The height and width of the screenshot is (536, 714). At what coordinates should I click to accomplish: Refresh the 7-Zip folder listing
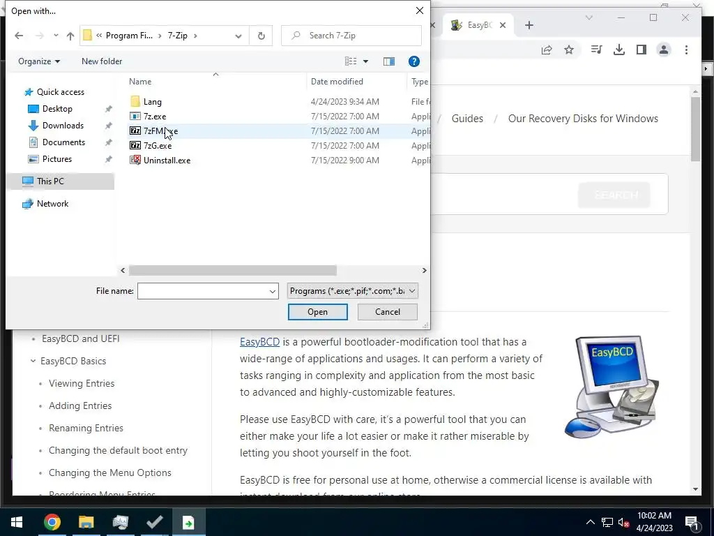point(261,36)
